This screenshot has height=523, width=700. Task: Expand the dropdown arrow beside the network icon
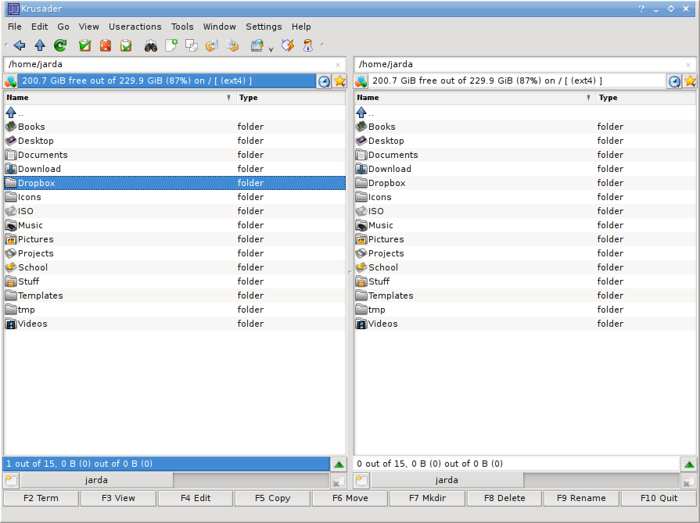(271, 49)
